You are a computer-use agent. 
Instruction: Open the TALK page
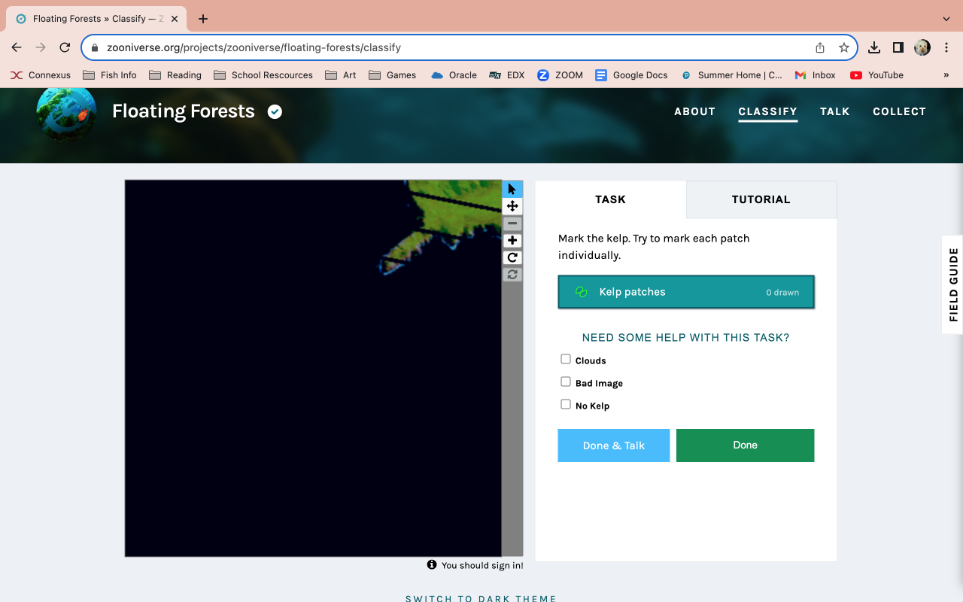[834, 111]
